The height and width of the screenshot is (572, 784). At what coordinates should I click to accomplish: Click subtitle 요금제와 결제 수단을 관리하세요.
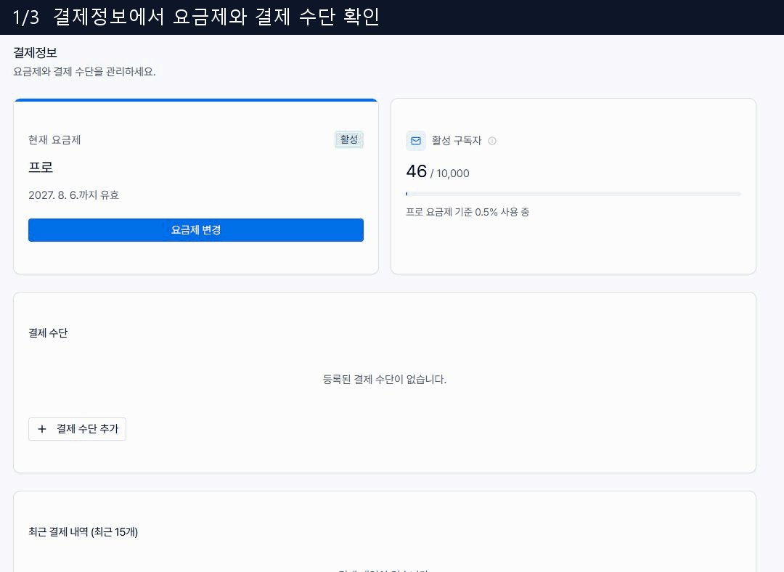click(84, 72)
